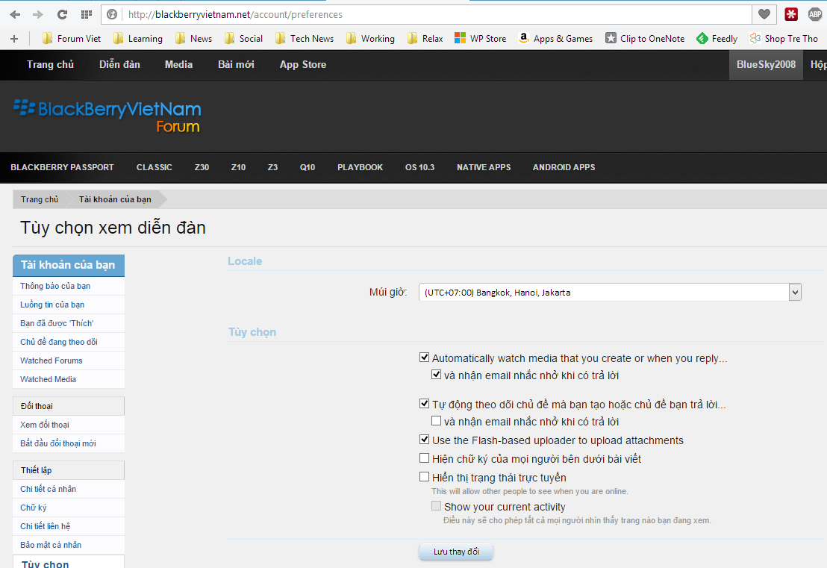Go back with the browser back arrow

point(15,14)
